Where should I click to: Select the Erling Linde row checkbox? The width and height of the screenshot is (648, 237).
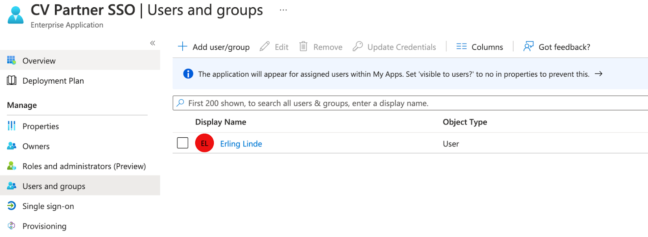[x=183, y=143]
